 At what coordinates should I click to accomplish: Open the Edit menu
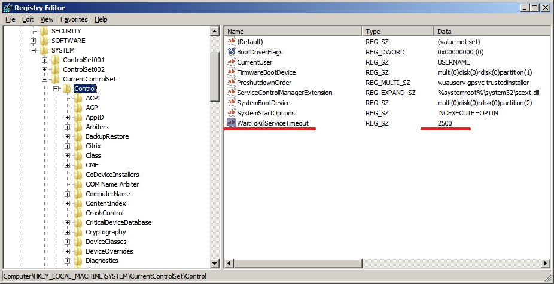(28, 19)
